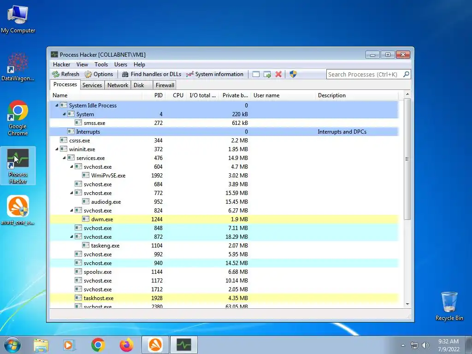Click the process list scrollbar thumb
The width and height of the screenshot is (472, 354).
pyautogui.click(x=407, y=159)
